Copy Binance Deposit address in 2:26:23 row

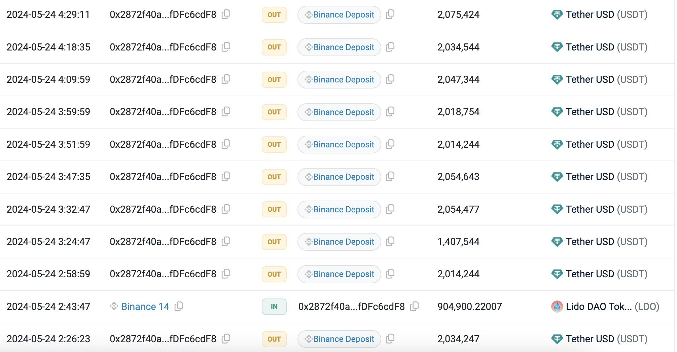(390, 339)
